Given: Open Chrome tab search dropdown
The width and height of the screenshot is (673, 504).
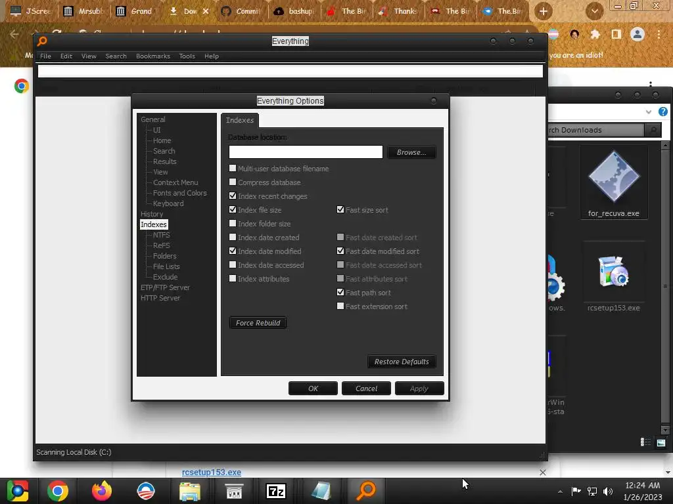Looking at the screenshot, I should point(594,12).
